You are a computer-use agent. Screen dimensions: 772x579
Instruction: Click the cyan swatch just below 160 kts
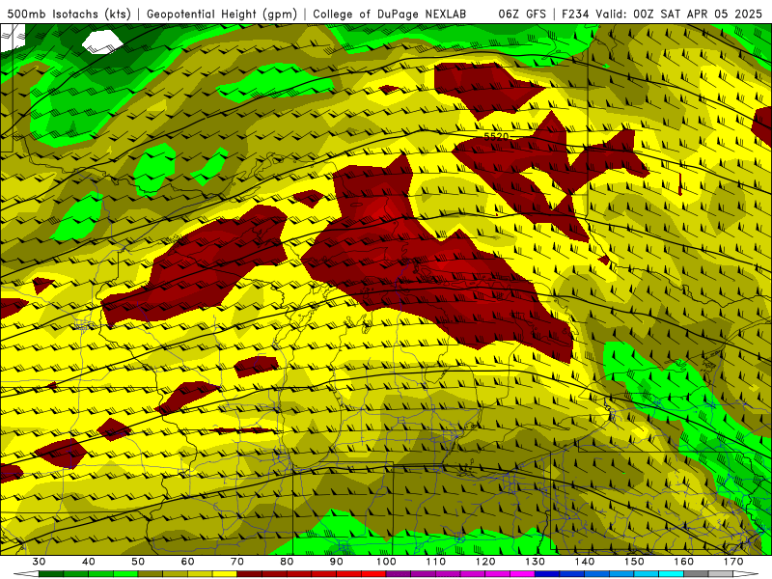click(x=672, y=574)
